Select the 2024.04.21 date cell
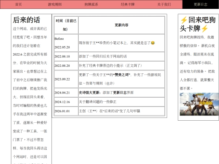Image resolution: width=219 pixels, height=164 pixels. click(x=66, y=93)
